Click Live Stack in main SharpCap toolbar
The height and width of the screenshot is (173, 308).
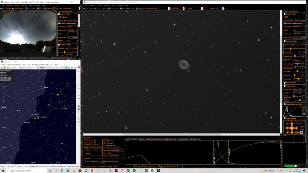pos(140,8)
